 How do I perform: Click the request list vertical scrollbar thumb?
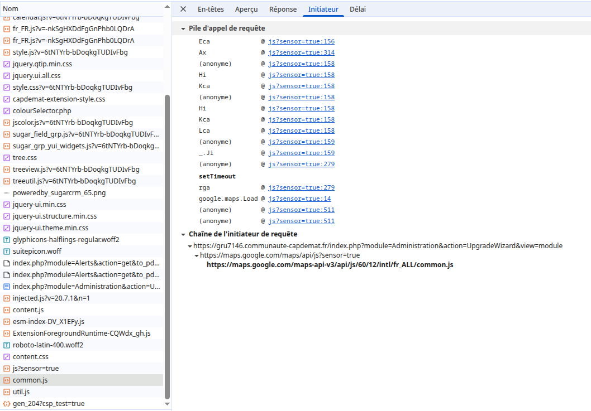pos(168,246)
